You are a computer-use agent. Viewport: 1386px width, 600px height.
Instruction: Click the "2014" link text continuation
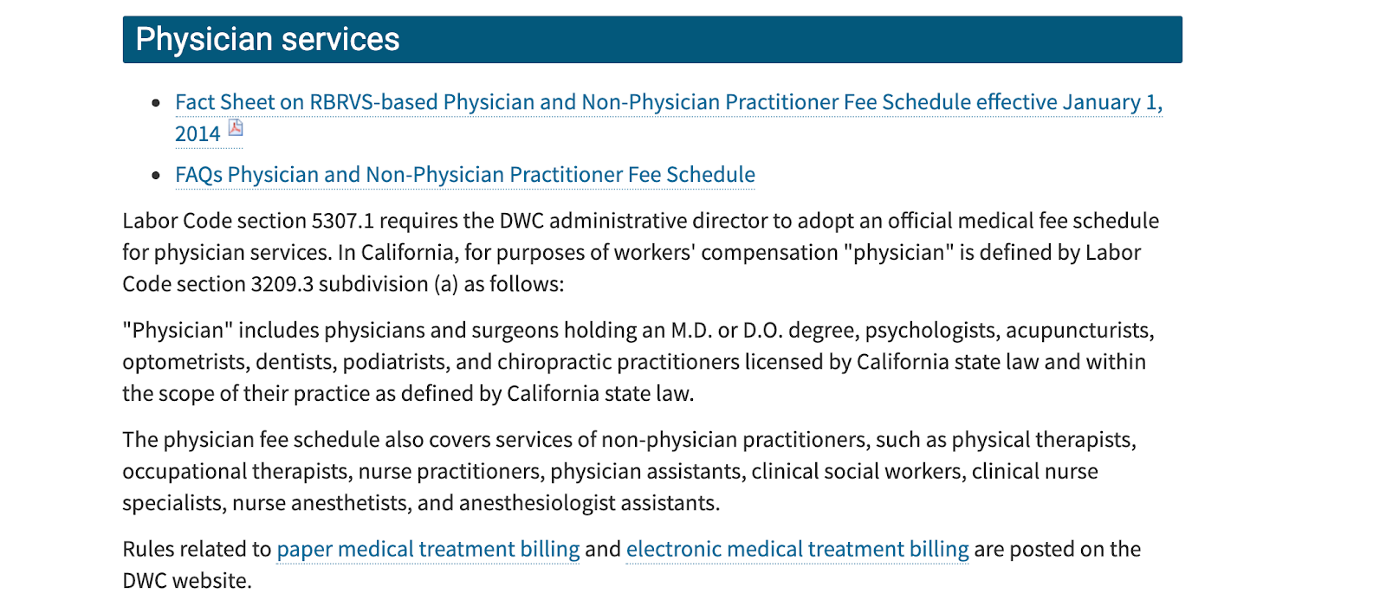pos(198,134)
